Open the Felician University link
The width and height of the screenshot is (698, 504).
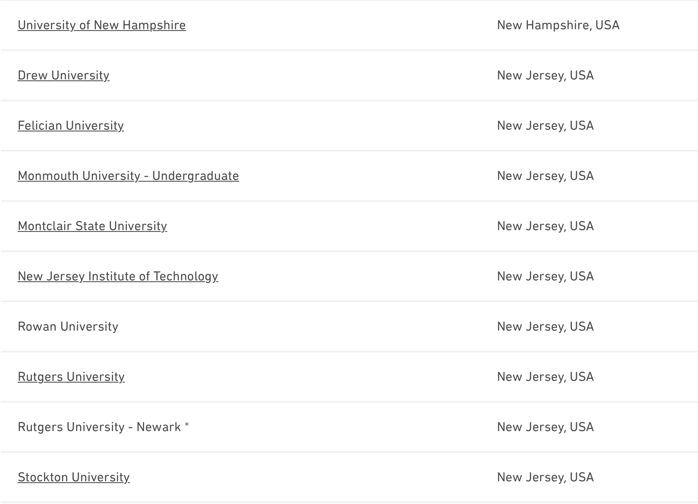(x=70, y=126)
